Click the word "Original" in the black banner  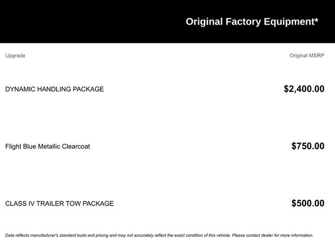204,21
